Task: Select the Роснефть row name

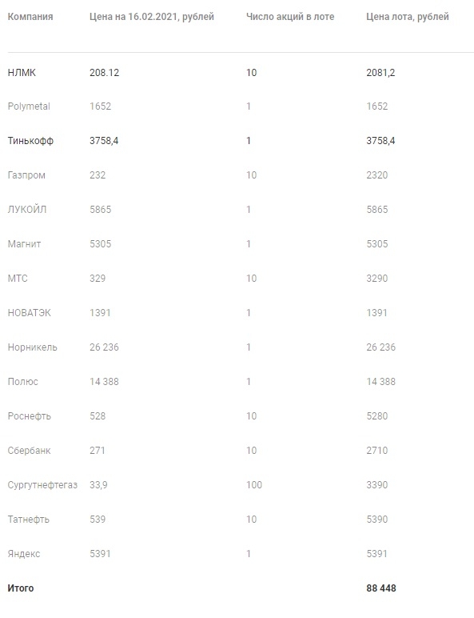Action: click(29, 416)
